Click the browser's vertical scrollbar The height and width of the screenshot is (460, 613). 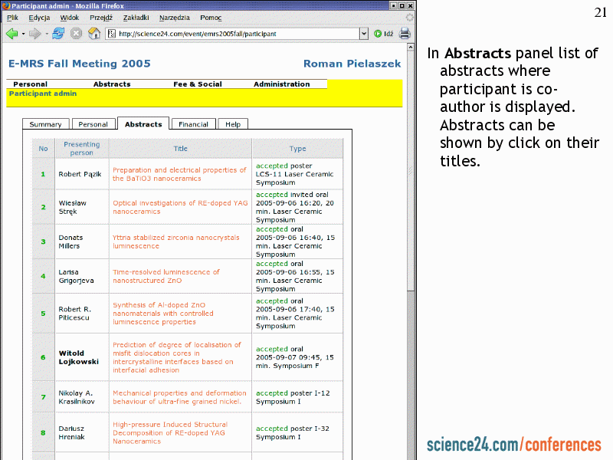click(x=411, y=230)
